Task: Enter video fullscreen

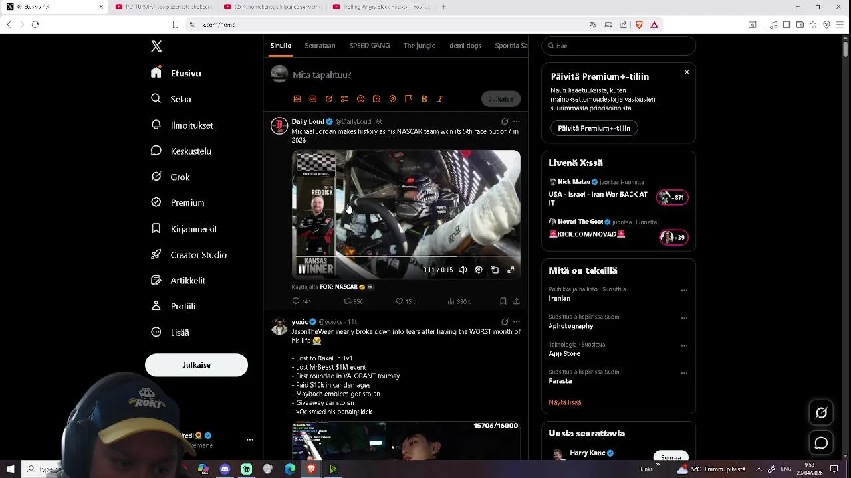Action: [511, 270]
